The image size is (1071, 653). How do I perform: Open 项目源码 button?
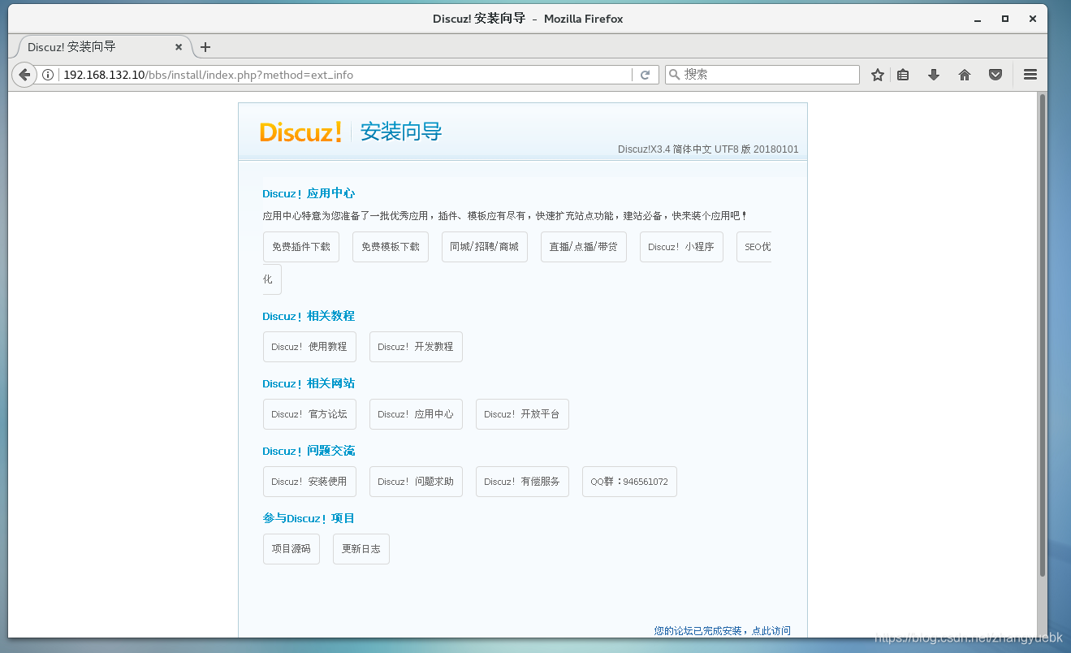(x=292, y=549)
